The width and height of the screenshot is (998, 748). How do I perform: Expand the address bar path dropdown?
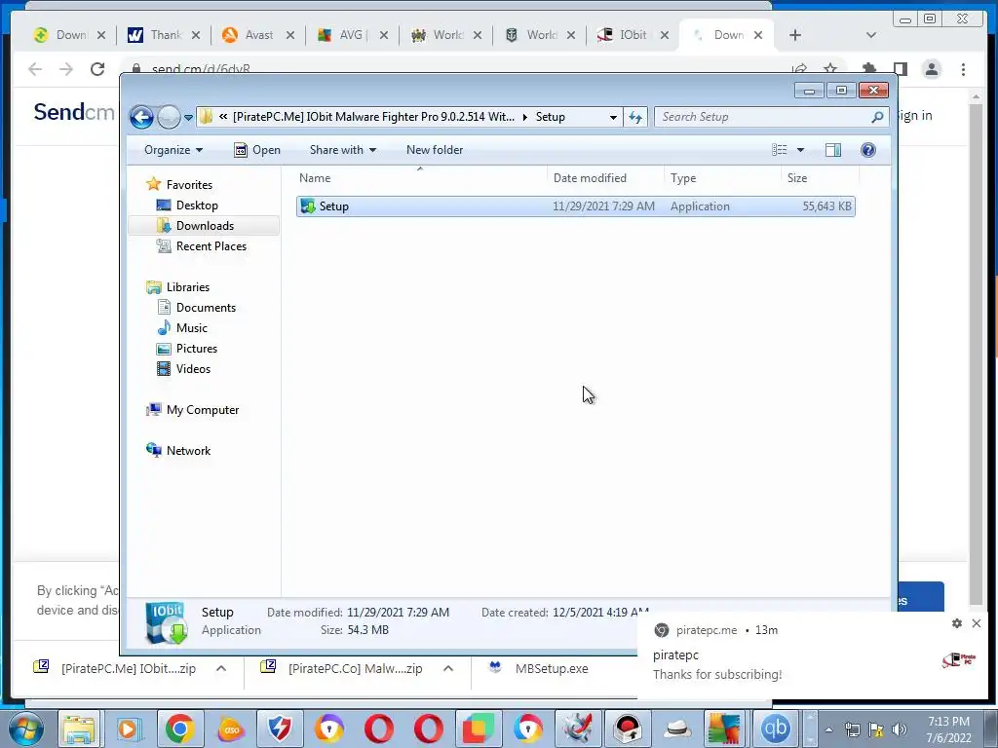(613, 117)
